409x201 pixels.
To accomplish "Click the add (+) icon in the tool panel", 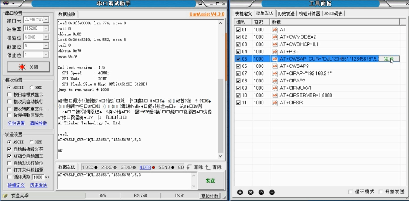I will (x=240, y=192).
